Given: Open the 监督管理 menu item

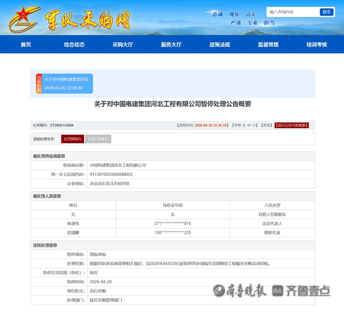Looking at the screenshot, I should [268, 45].
